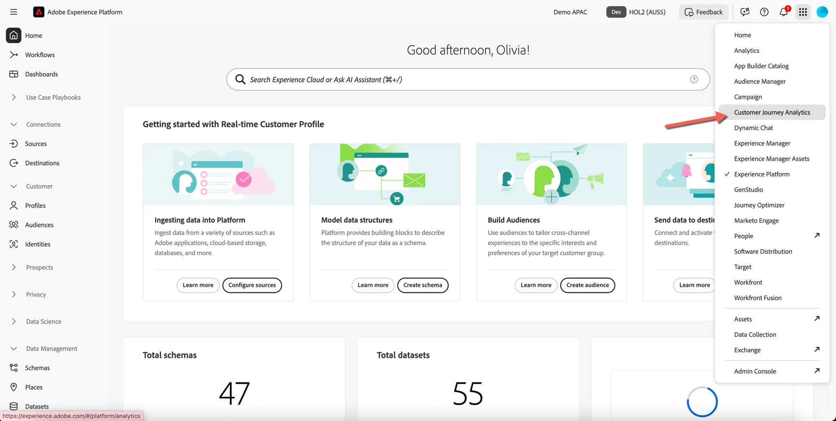Expand the Prospects section
This screenshot has height=421, width=836.
coord(14,267)
